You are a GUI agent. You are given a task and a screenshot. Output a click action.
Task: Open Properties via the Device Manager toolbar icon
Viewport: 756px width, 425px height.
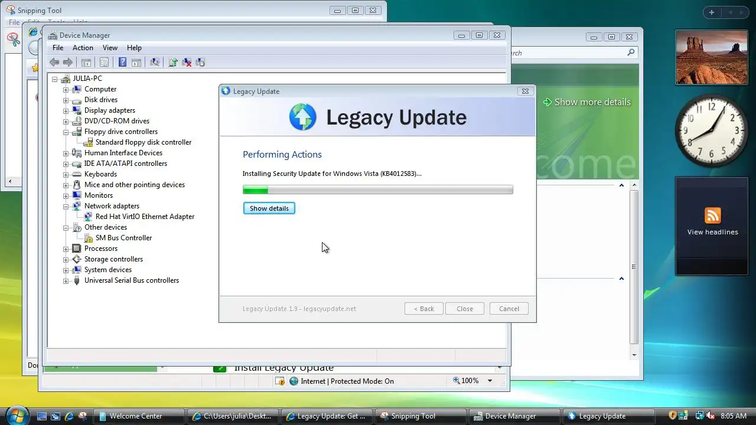pyautogui.click(x=104, y=62)
